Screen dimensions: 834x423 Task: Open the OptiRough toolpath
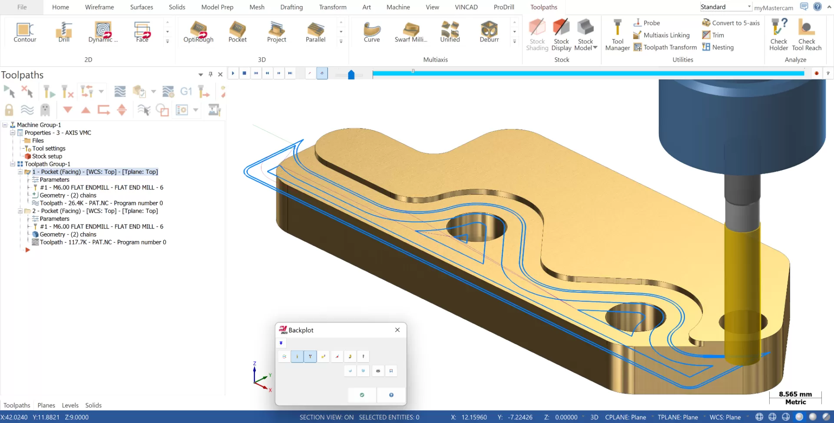pos(199,32)
